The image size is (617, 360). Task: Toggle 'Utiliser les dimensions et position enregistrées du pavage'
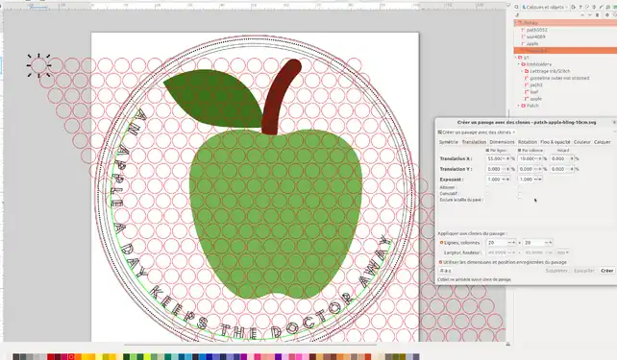[440, 262]
